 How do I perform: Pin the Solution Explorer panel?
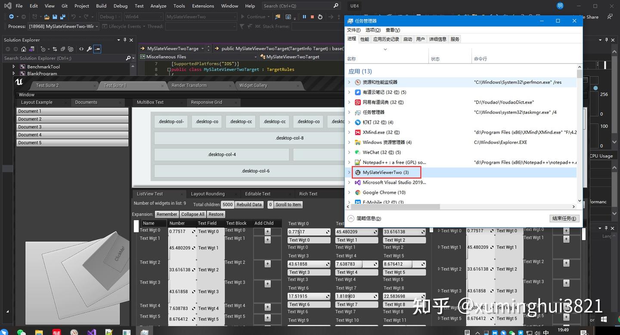(x=125, y=40)
